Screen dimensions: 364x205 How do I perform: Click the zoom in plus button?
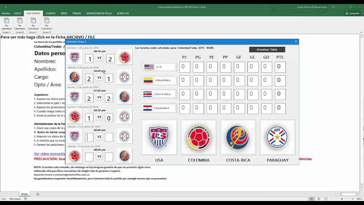(x=353, y=199)
